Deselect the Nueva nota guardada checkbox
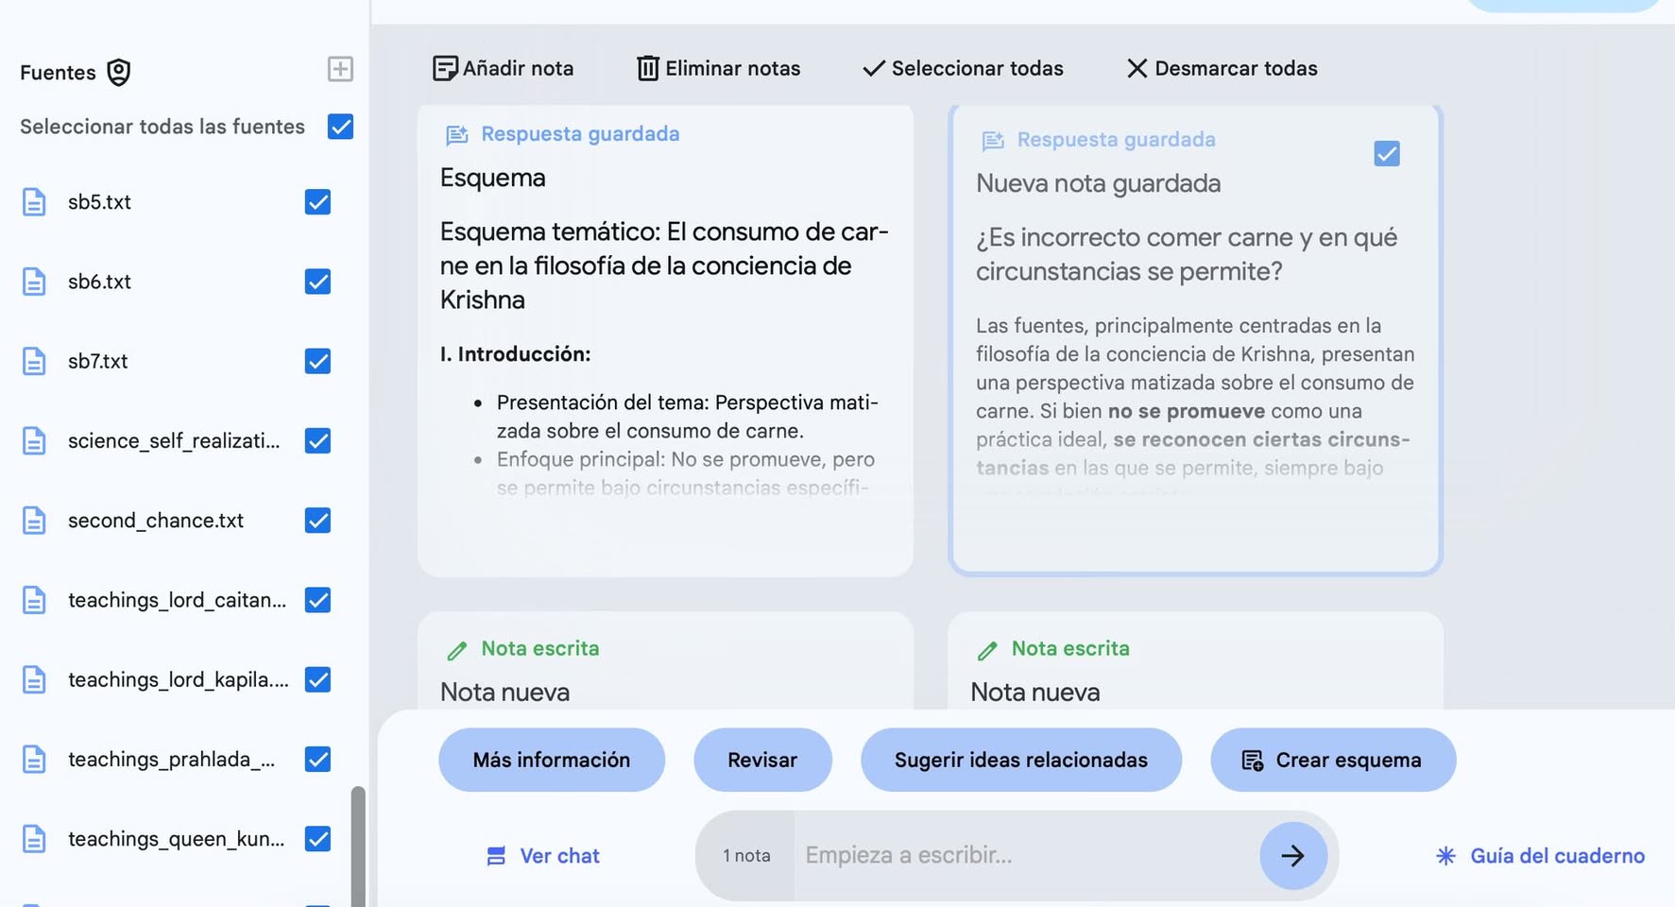This screenshot has width=1675, height=907. click(x=1386, y=154)
